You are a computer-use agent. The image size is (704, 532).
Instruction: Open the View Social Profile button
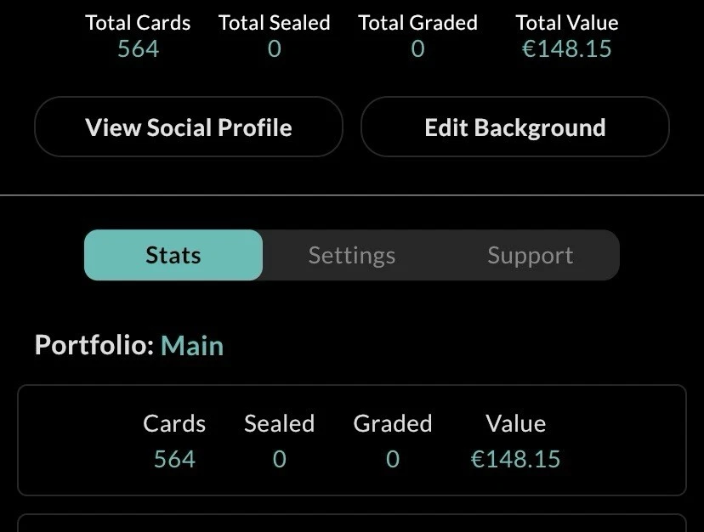(188, 127)
